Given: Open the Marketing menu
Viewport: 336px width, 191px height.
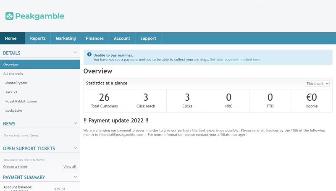Looking at the screenshot, I should click(66, 38).
